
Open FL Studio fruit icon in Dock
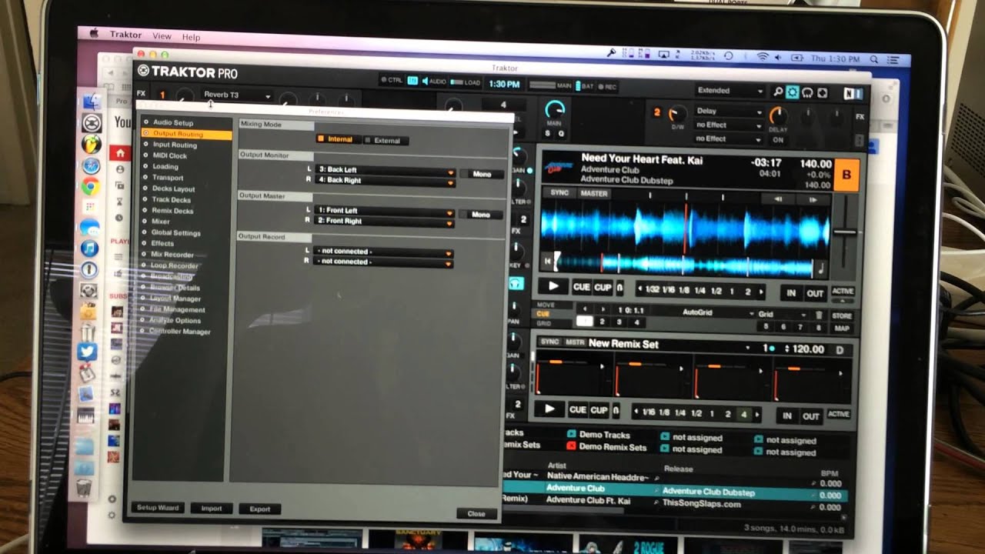point(92,144)
